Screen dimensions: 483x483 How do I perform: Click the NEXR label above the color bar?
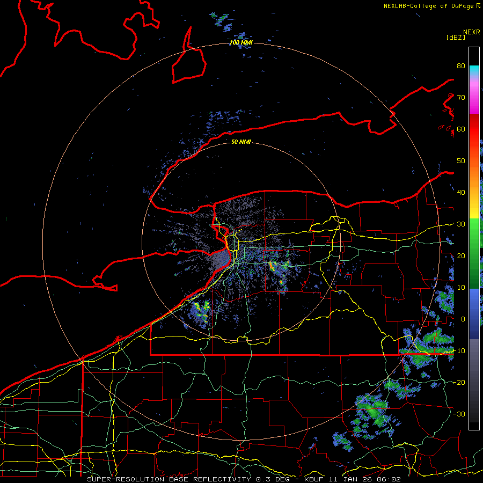tap(471, 32)
